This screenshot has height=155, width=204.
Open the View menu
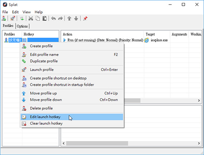pyautogui.click(x=27, y=12)
